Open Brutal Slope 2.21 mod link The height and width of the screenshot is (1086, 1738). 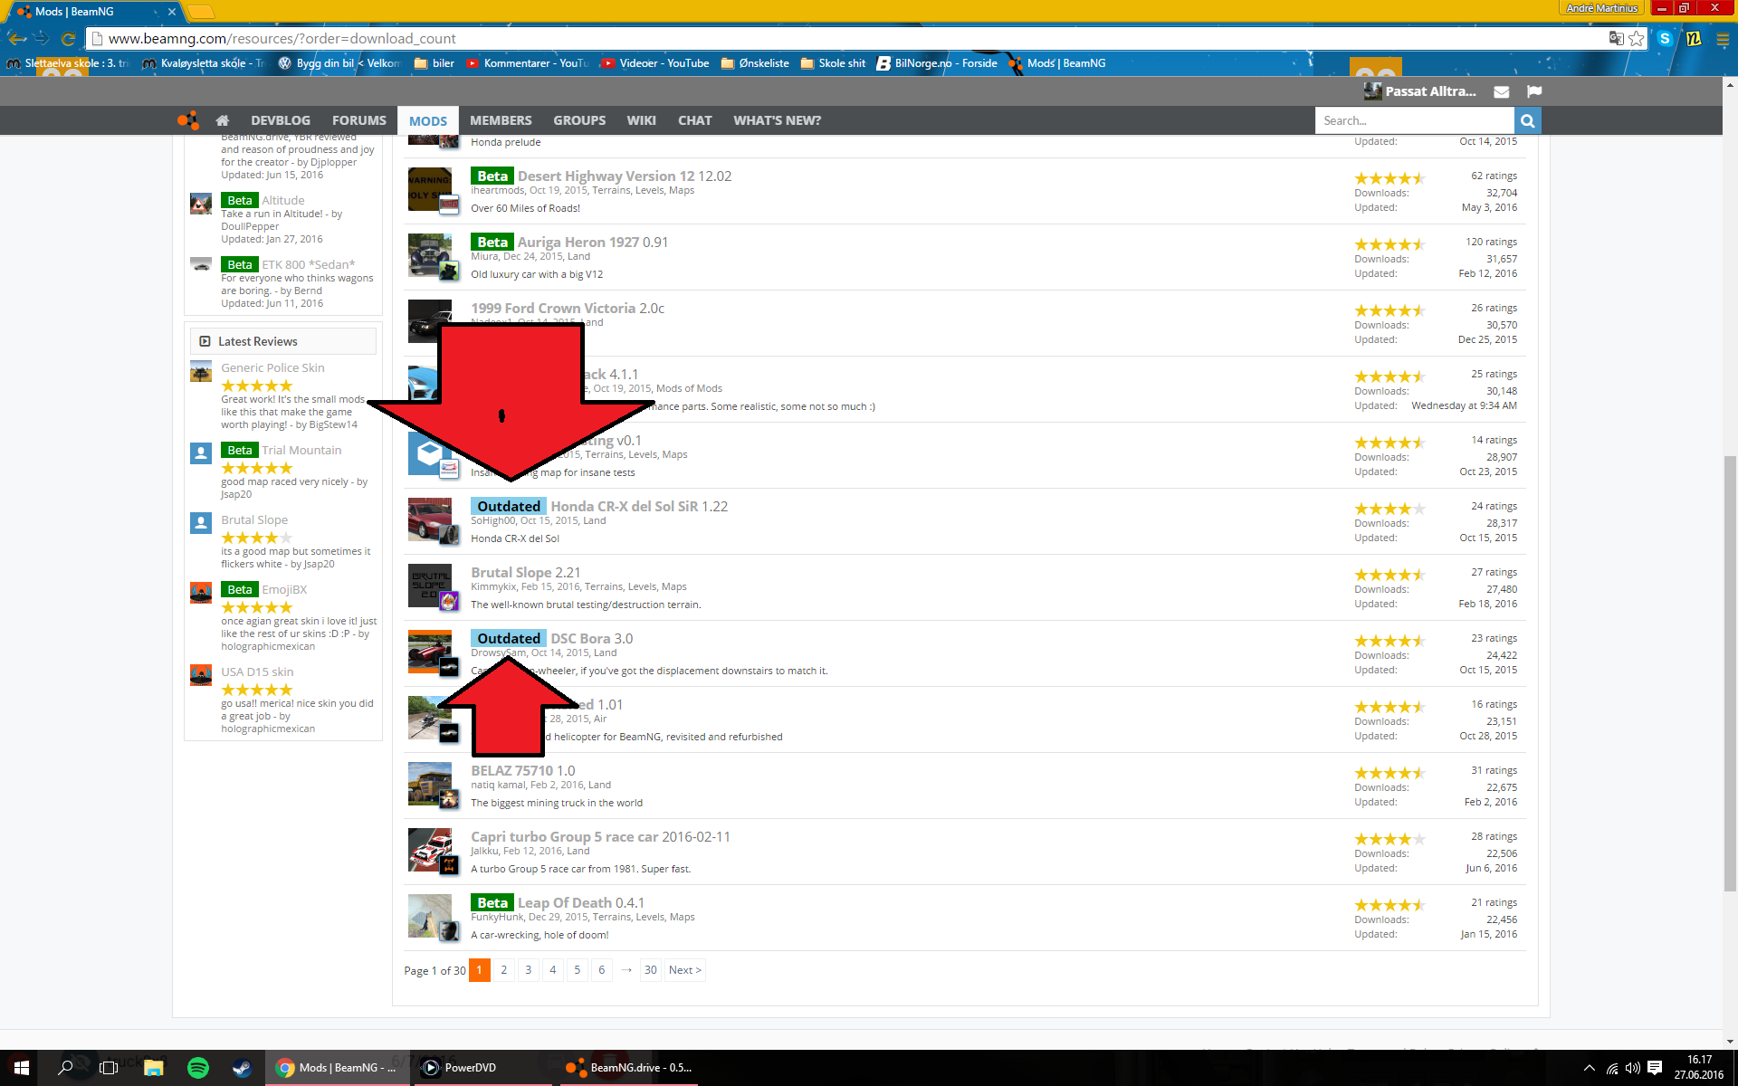[x=511, y=573]
